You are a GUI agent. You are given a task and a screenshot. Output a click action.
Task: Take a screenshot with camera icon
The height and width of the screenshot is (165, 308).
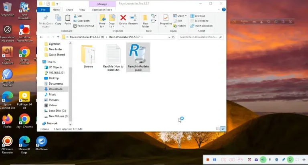coord(256,160)
